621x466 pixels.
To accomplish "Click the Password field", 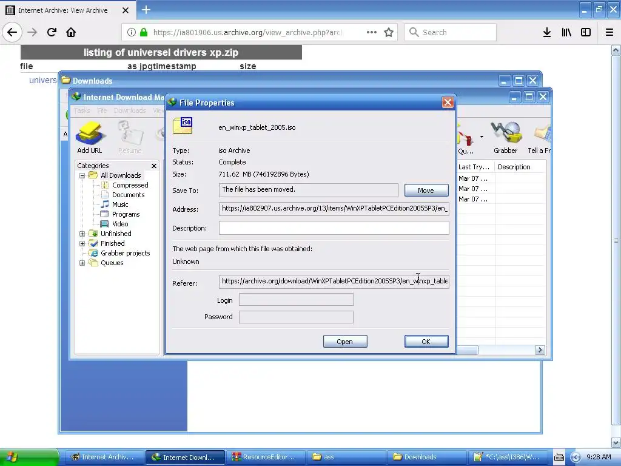I will (296, 317).
